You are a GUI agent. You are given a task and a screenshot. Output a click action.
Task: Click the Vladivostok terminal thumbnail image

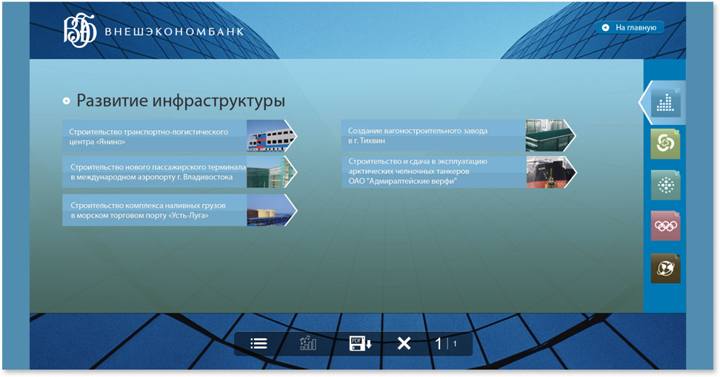click(x=271, y=171)
